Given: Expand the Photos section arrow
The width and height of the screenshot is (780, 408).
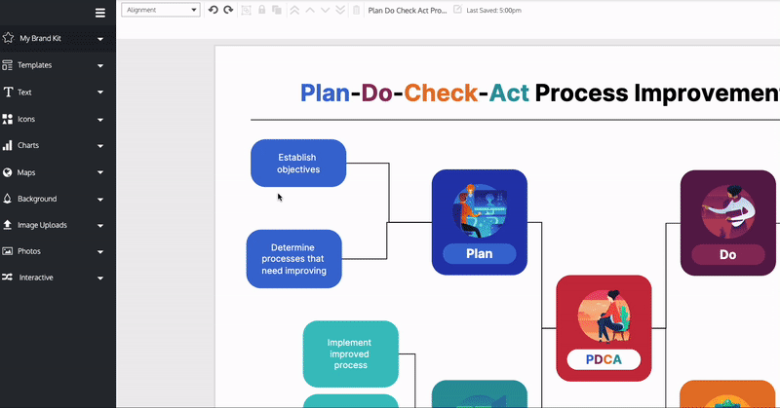Looking at the screenshot, I should (x=100, y=252).
